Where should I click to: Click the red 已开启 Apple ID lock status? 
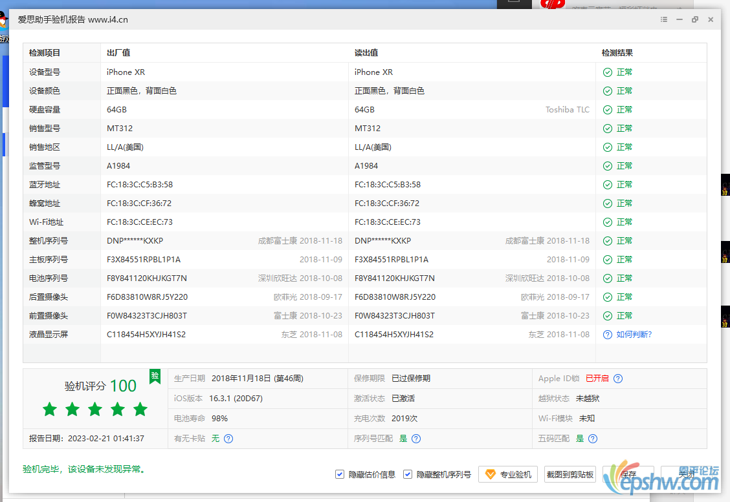597,379
